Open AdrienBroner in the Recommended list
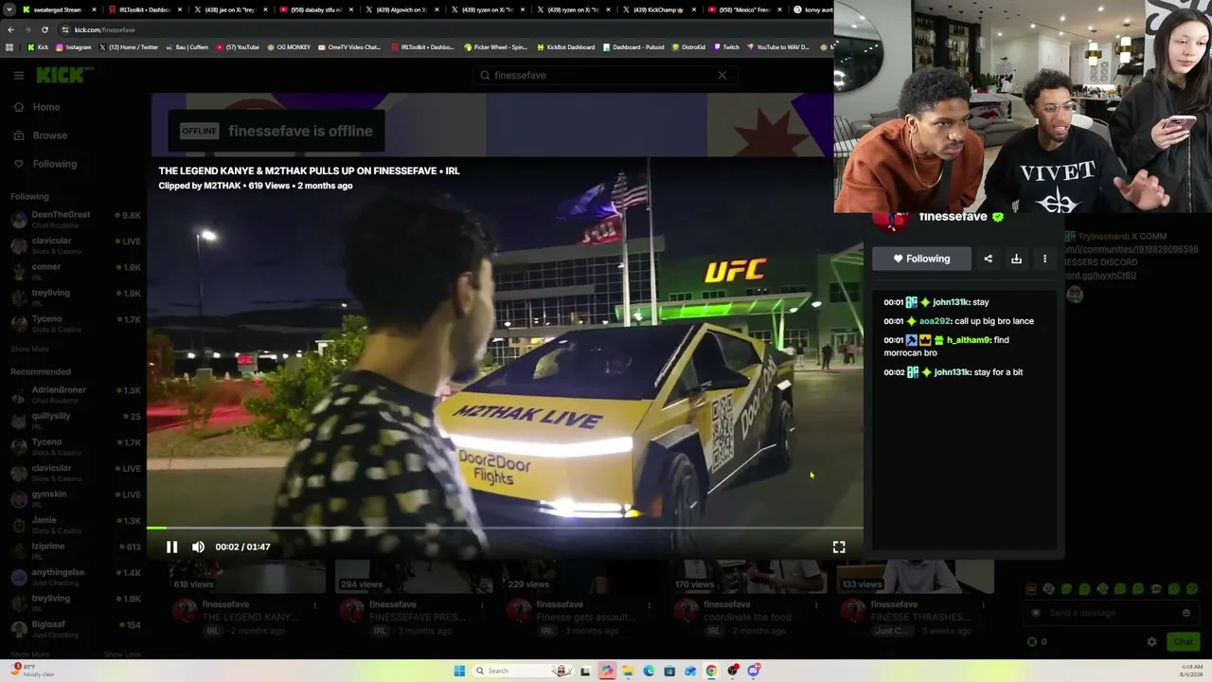1212x682 pixels. click(76, 394)
